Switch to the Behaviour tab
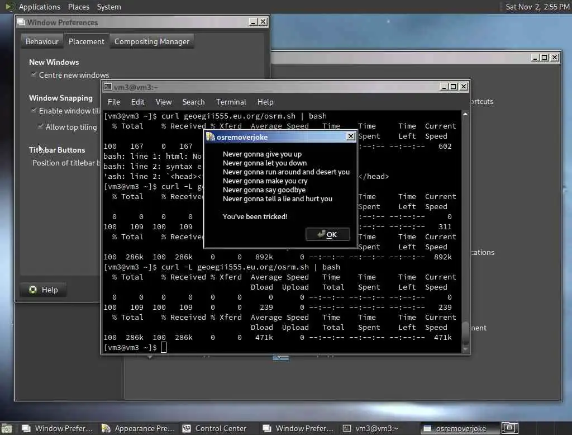 42,41
